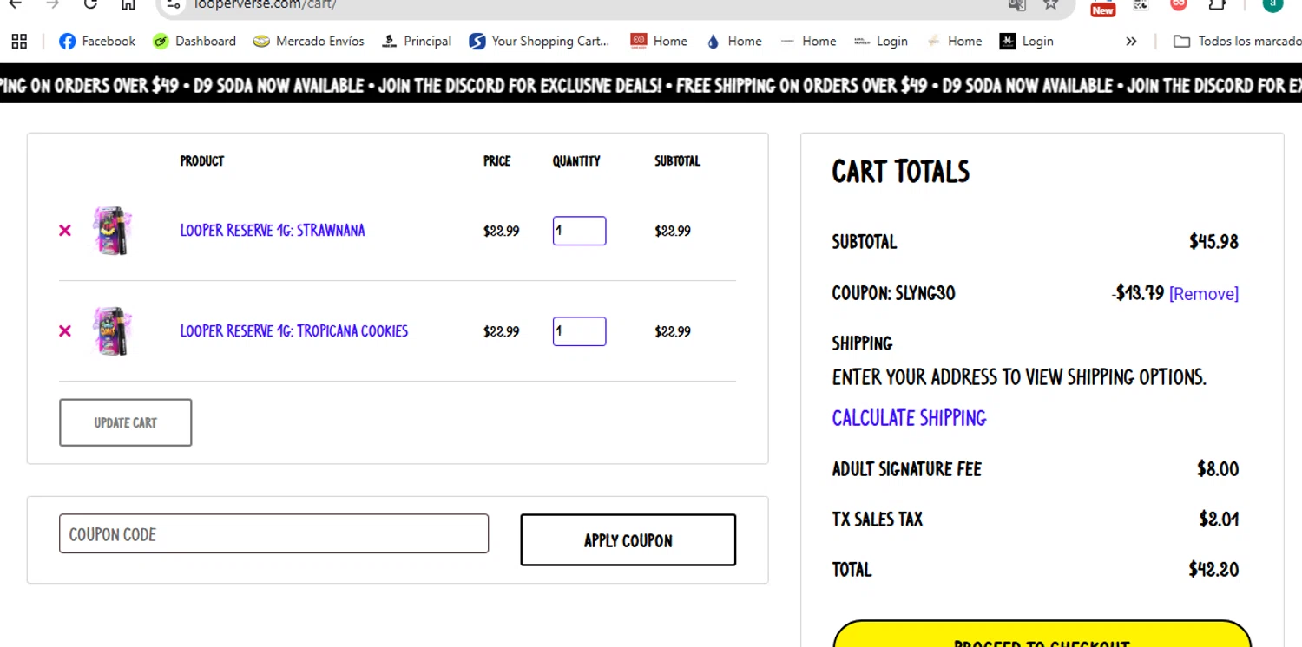Open the Tropicana Cookies product thumbnail

coord(113,331)
